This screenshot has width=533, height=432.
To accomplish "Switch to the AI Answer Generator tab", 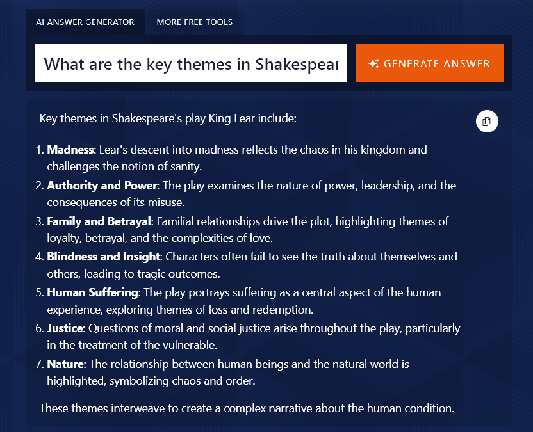I will click(85, 22).
